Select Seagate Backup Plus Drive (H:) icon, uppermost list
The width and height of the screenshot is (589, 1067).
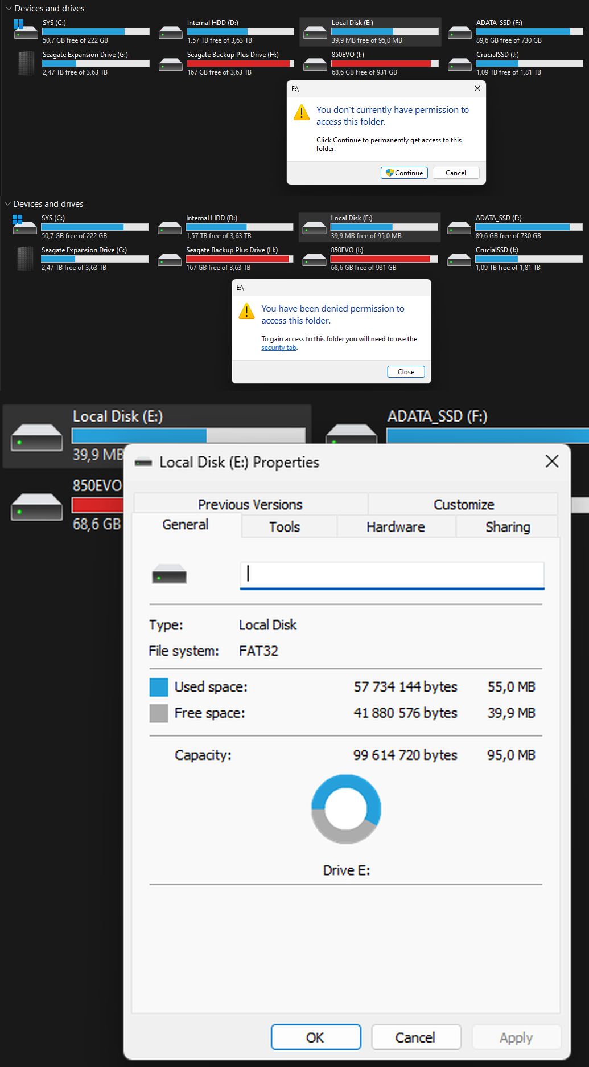click(x=171, y=63)
